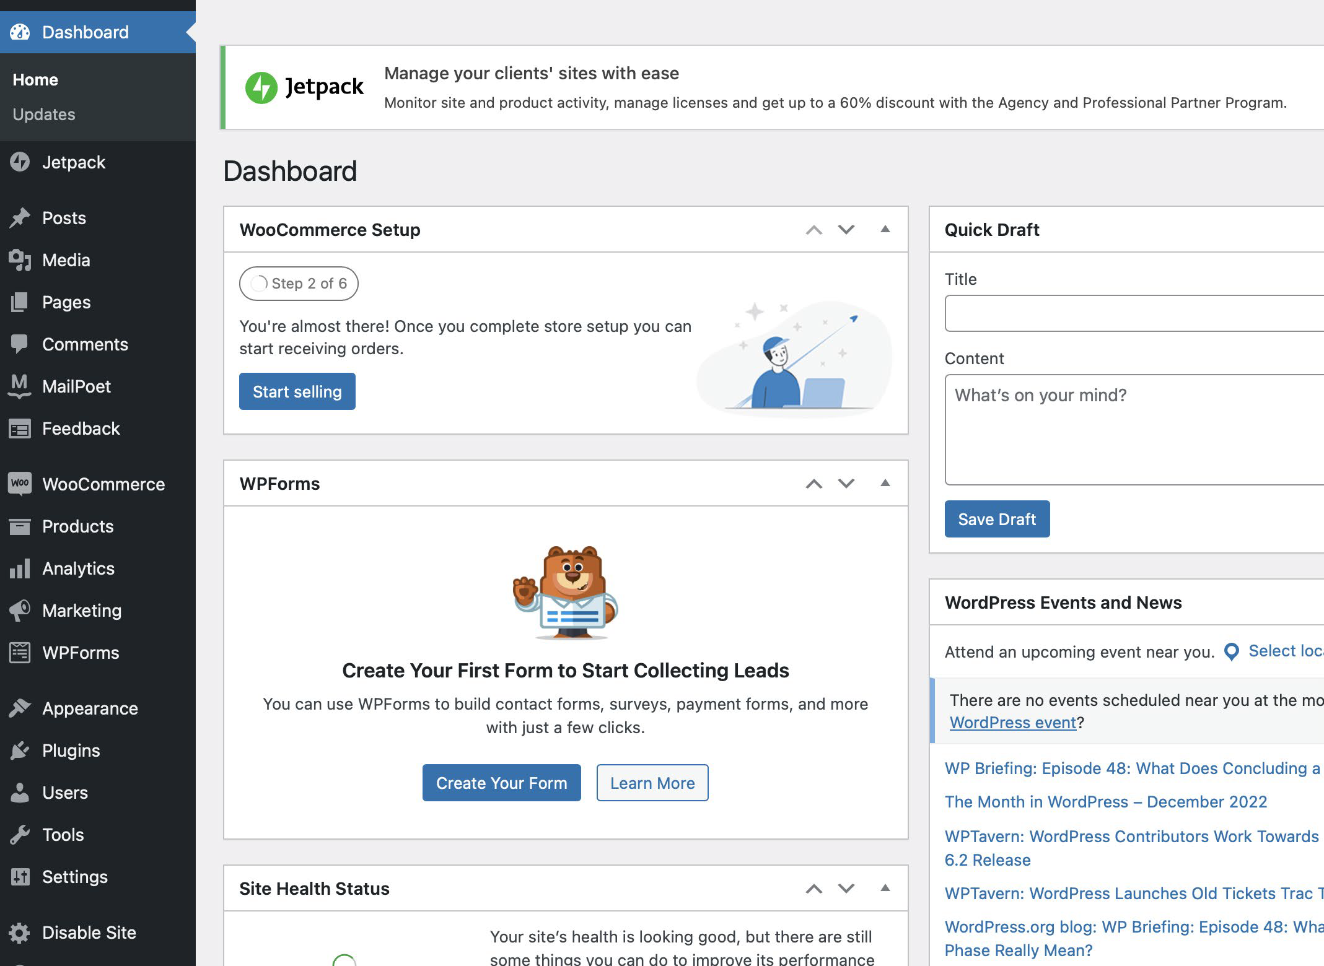Image resolution: width=1324 pixels, height=966 pixels.
Task: Click the Pages stacked-sheets icon
Action: tap(20, 302)
